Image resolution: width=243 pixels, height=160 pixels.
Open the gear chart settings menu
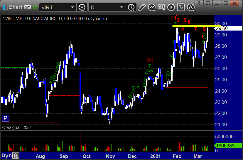pyautogui.click(x=82, y=7)
